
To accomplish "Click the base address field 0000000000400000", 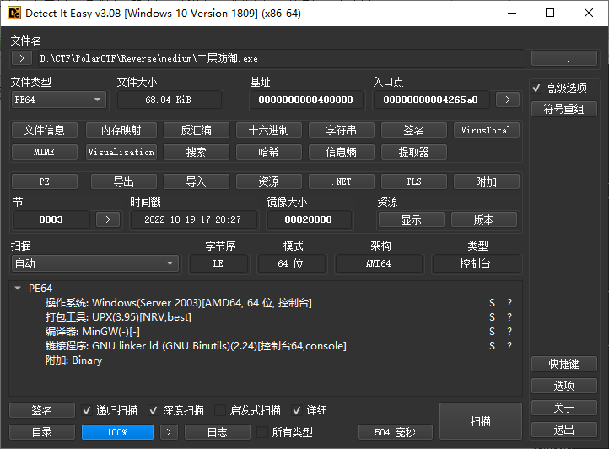I will pyautogui.click(x=306, y=100).
